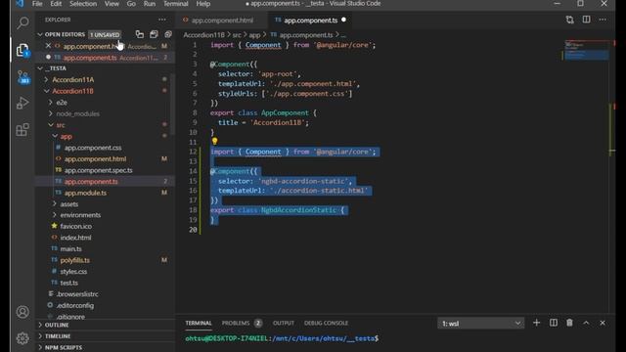Split the editor to the right

click(x=586, y=20)
